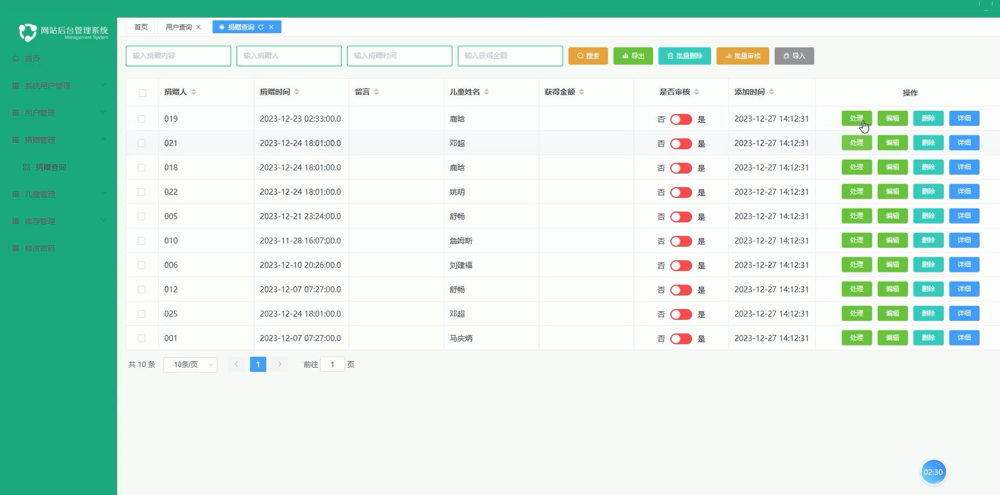The width and height of the screenshot is (1000, 495).
Task: Click the 处理 button for donor 019
Action: (x=856, y=118)
